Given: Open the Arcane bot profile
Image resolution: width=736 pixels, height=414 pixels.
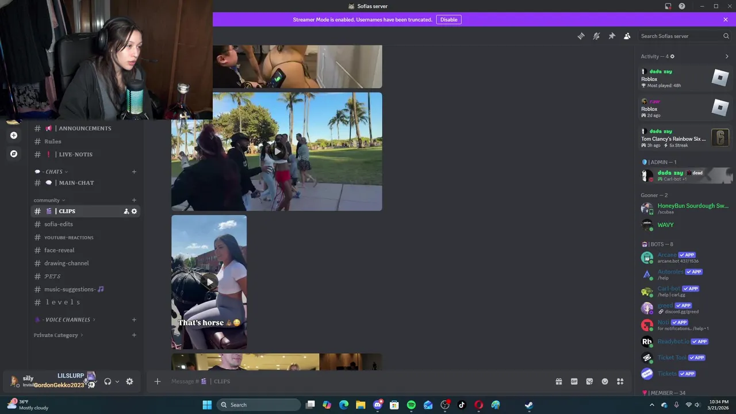Looking at the screenshot, I should pyautogui.click(x=685, y=258).
